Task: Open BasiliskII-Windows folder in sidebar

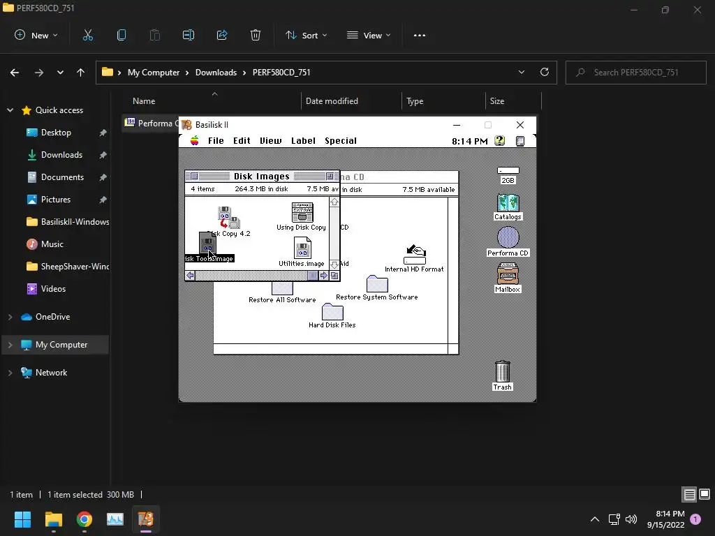Action: 68,222
